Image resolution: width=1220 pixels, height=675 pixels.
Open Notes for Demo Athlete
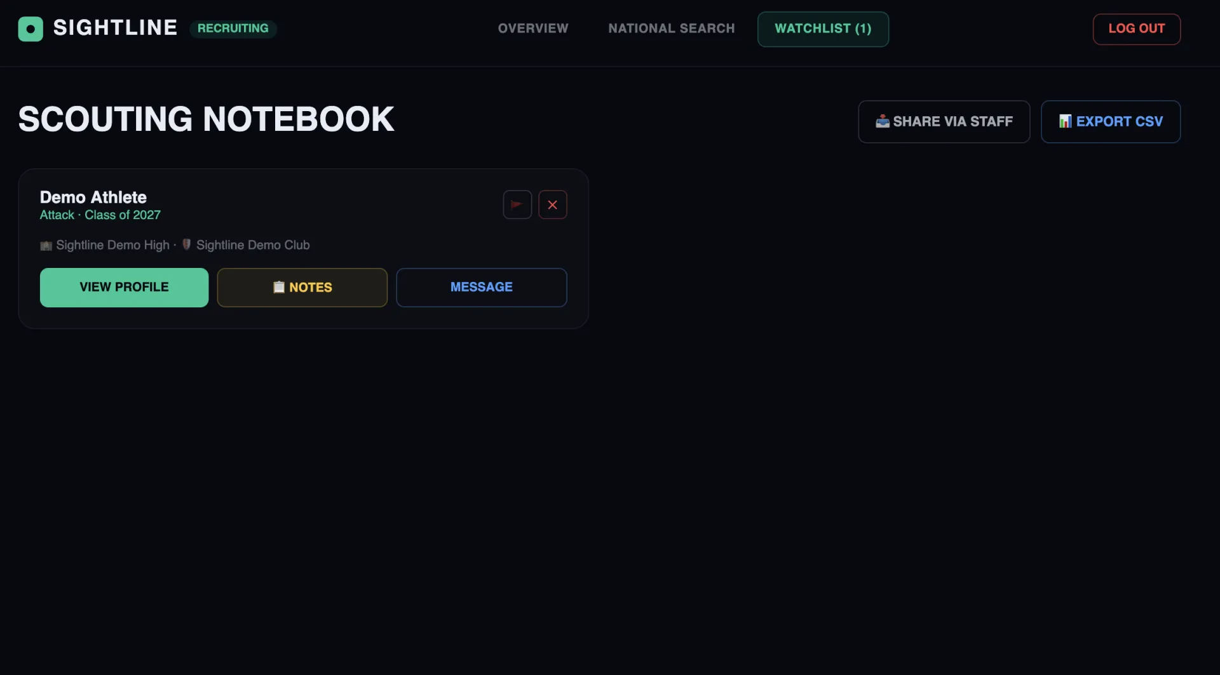point(302,287)
